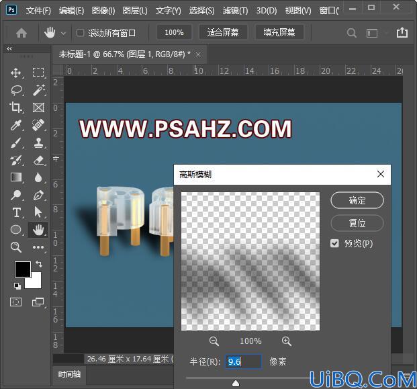Zoom in the Gaussian Blur preview

pyautogui.click(x=287, y=341)
